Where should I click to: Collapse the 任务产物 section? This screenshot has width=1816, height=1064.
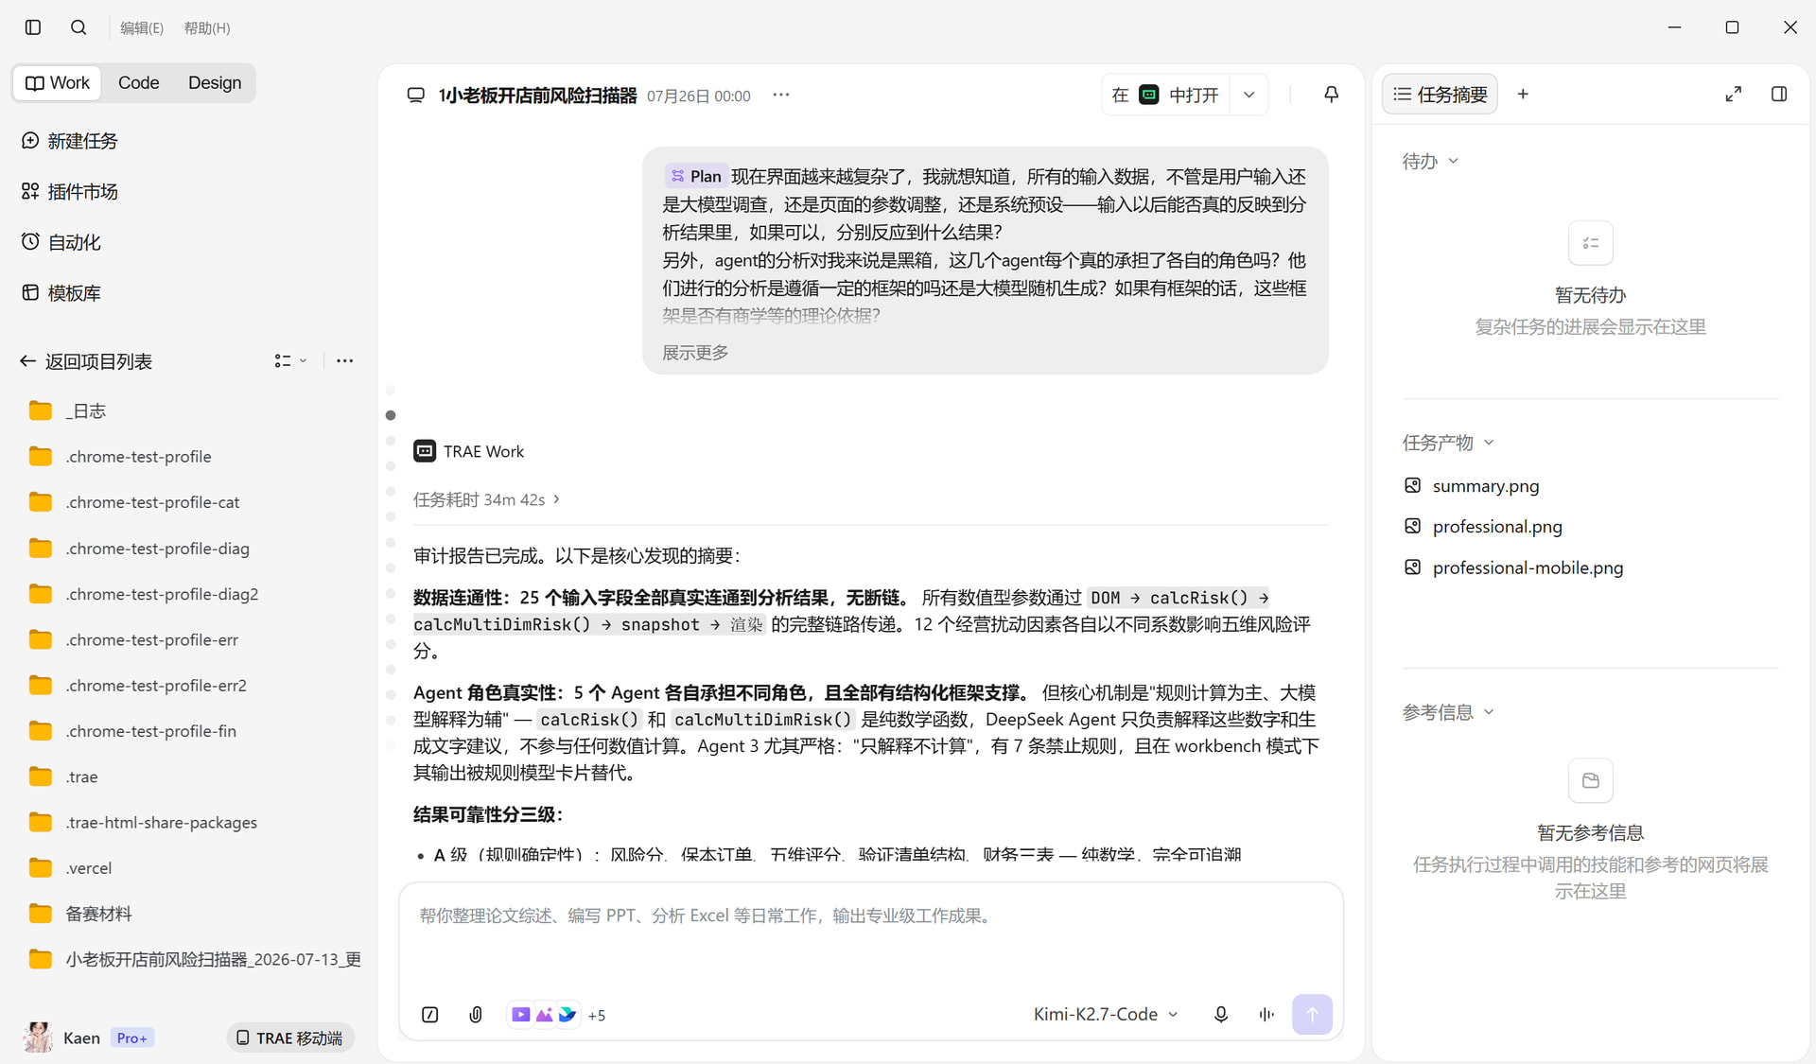click(x=1447, y=443)
